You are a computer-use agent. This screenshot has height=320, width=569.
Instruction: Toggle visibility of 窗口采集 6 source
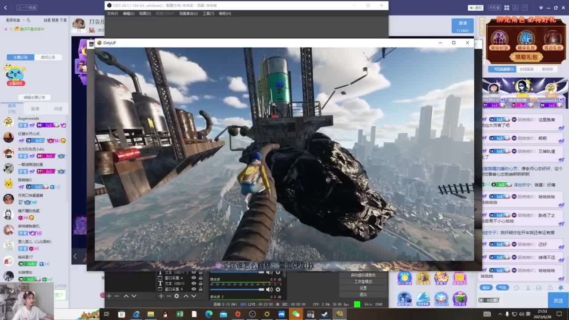(x=194, y=289)
